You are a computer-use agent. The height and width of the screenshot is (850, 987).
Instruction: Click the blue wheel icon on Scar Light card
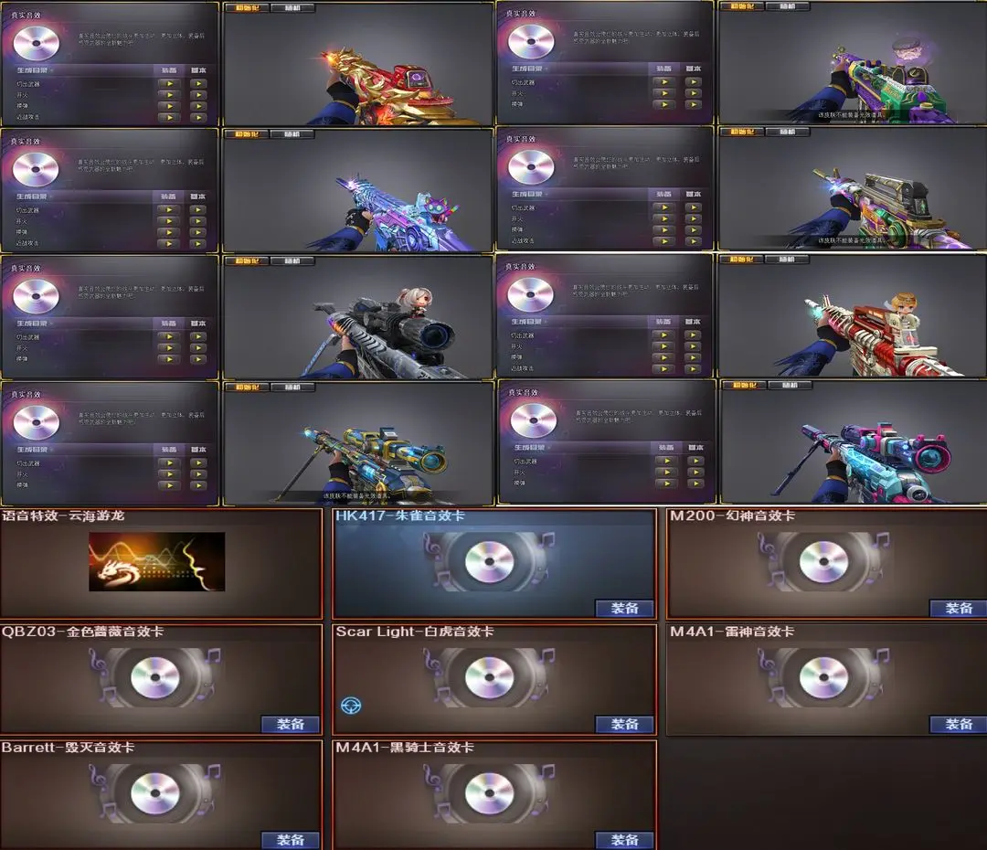[351, 706]
